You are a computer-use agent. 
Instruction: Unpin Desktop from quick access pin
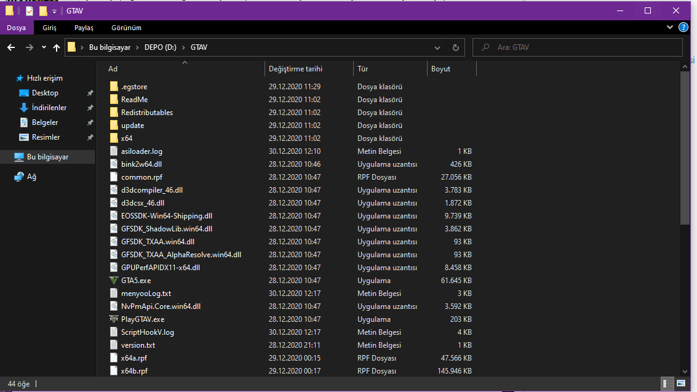(90, 93)
